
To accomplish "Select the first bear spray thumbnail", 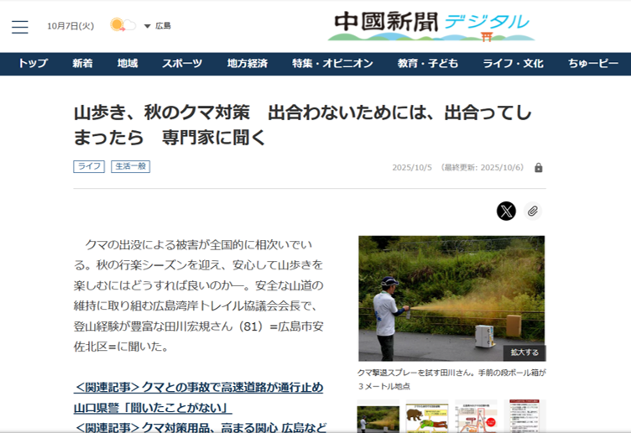I will (x=378, y=418).
